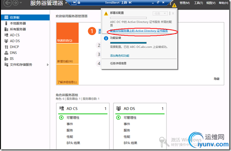Open the 帮助(H) menu
This screenshot has height=151, width=231.
pyautogui.click(x=223, y=3)
